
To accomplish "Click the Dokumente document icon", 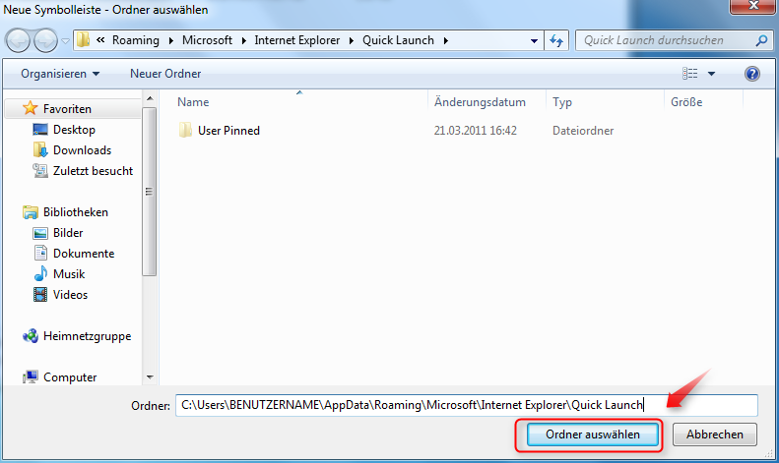I will click(40, 253).
